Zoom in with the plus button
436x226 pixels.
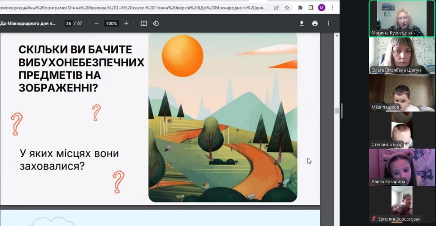pos(126,23)
